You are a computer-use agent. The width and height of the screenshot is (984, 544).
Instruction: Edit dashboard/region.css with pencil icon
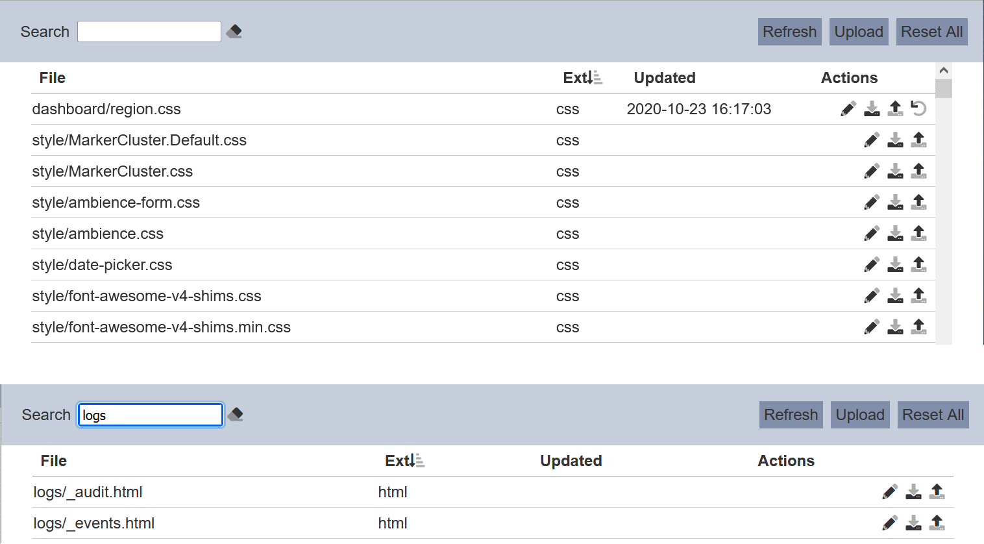(x=848, y=108)
